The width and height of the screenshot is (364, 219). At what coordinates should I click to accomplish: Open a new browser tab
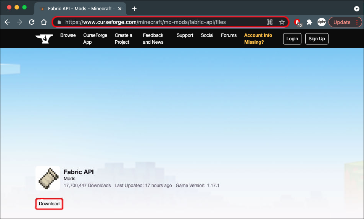click(134, 9)
